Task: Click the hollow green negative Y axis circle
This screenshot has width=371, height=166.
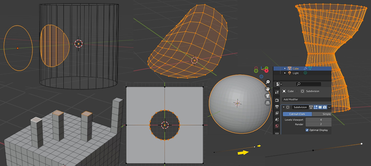Action: [x=256, y=71]
